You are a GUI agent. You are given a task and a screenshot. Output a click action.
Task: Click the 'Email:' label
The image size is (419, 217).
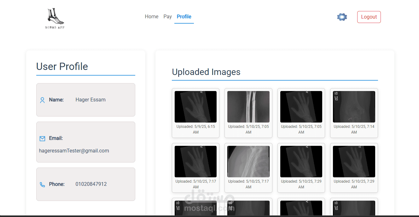56,138
